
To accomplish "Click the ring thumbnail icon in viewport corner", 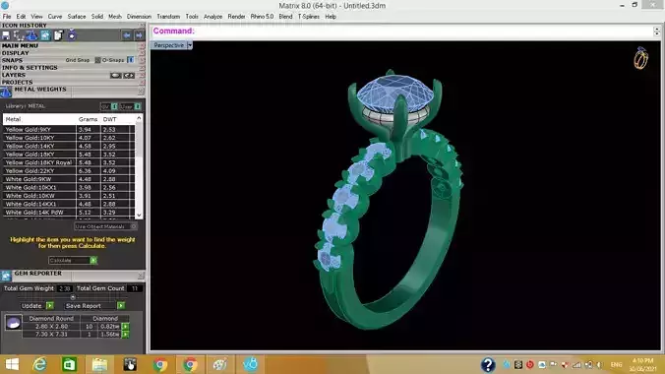I will pyautogui.click(x=640, y=58).
